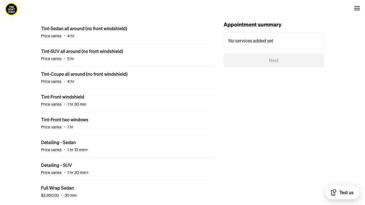Image resolution: width=365 pixels, height=205 pixels.
Task: Click 5 hr duration under Tint-SUV
Action: [70, 59]
